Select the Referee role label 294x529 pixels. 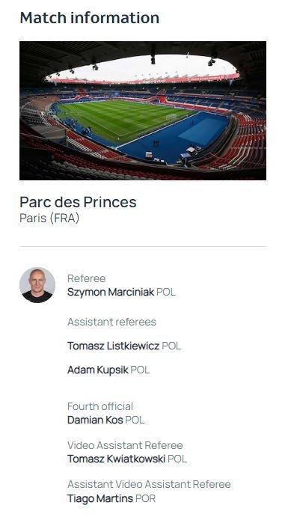click(86, 278)
